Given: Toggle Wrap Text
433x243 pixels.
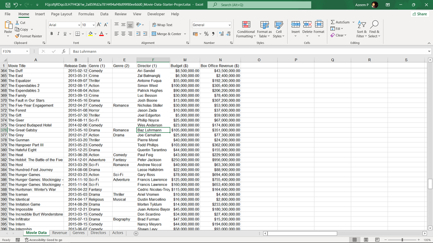Looking at the screenshot, I should (163, 25).
